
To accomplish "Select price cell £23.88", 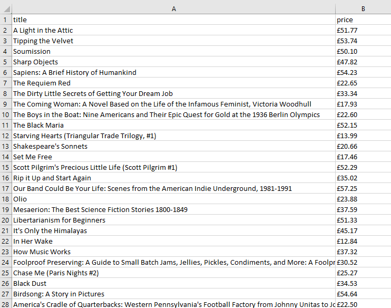I will 363,199.
